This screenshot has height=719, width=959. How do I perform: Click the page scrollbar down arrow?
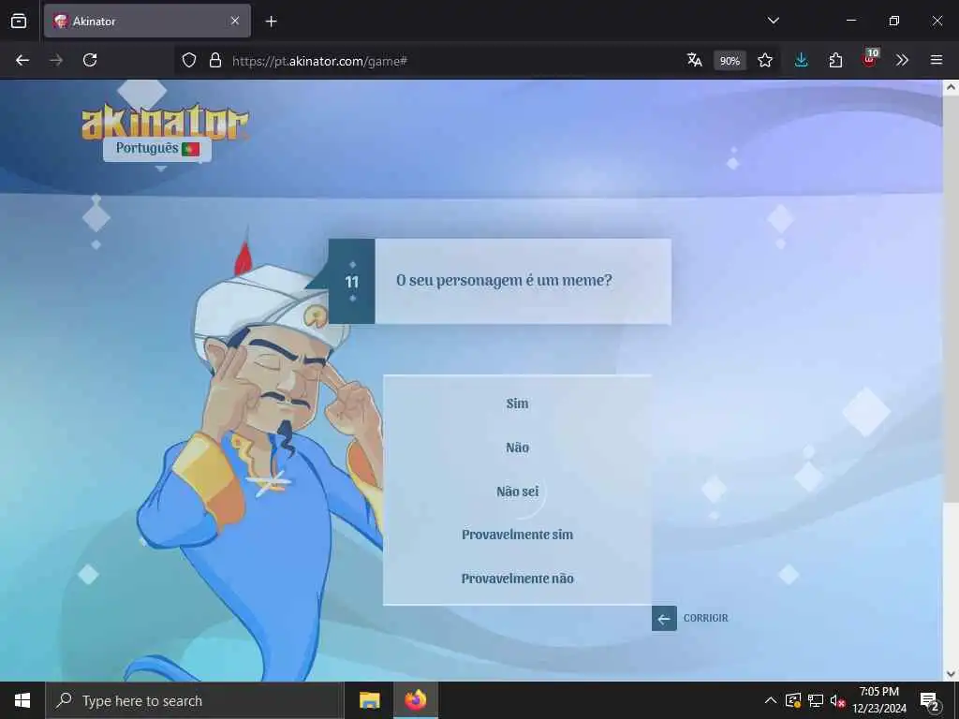click(951, 674)
